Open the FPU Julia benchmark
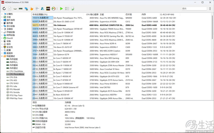This screenshot has width=214, height=133. (x=13, y=86)
